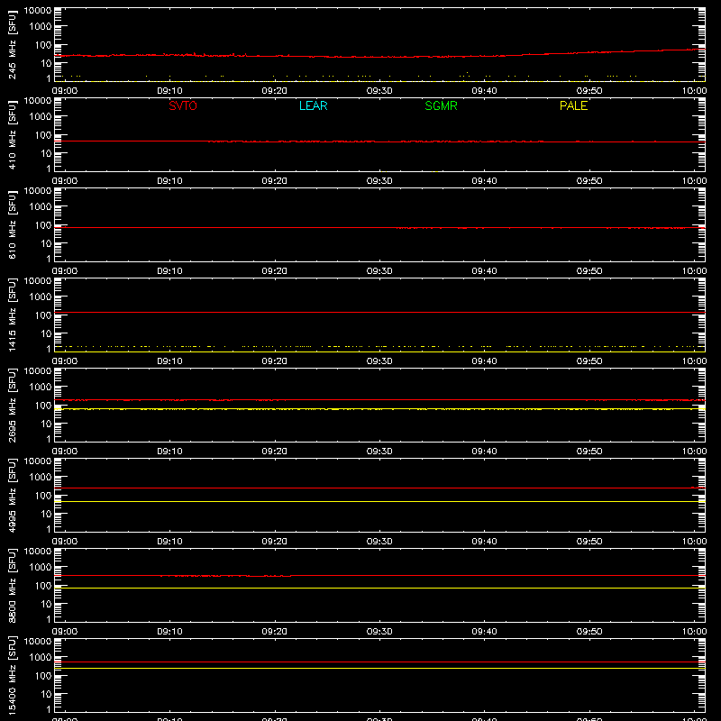
Task: Click the red trace in the 1415 MHz panel
Action: click(379, 312)
